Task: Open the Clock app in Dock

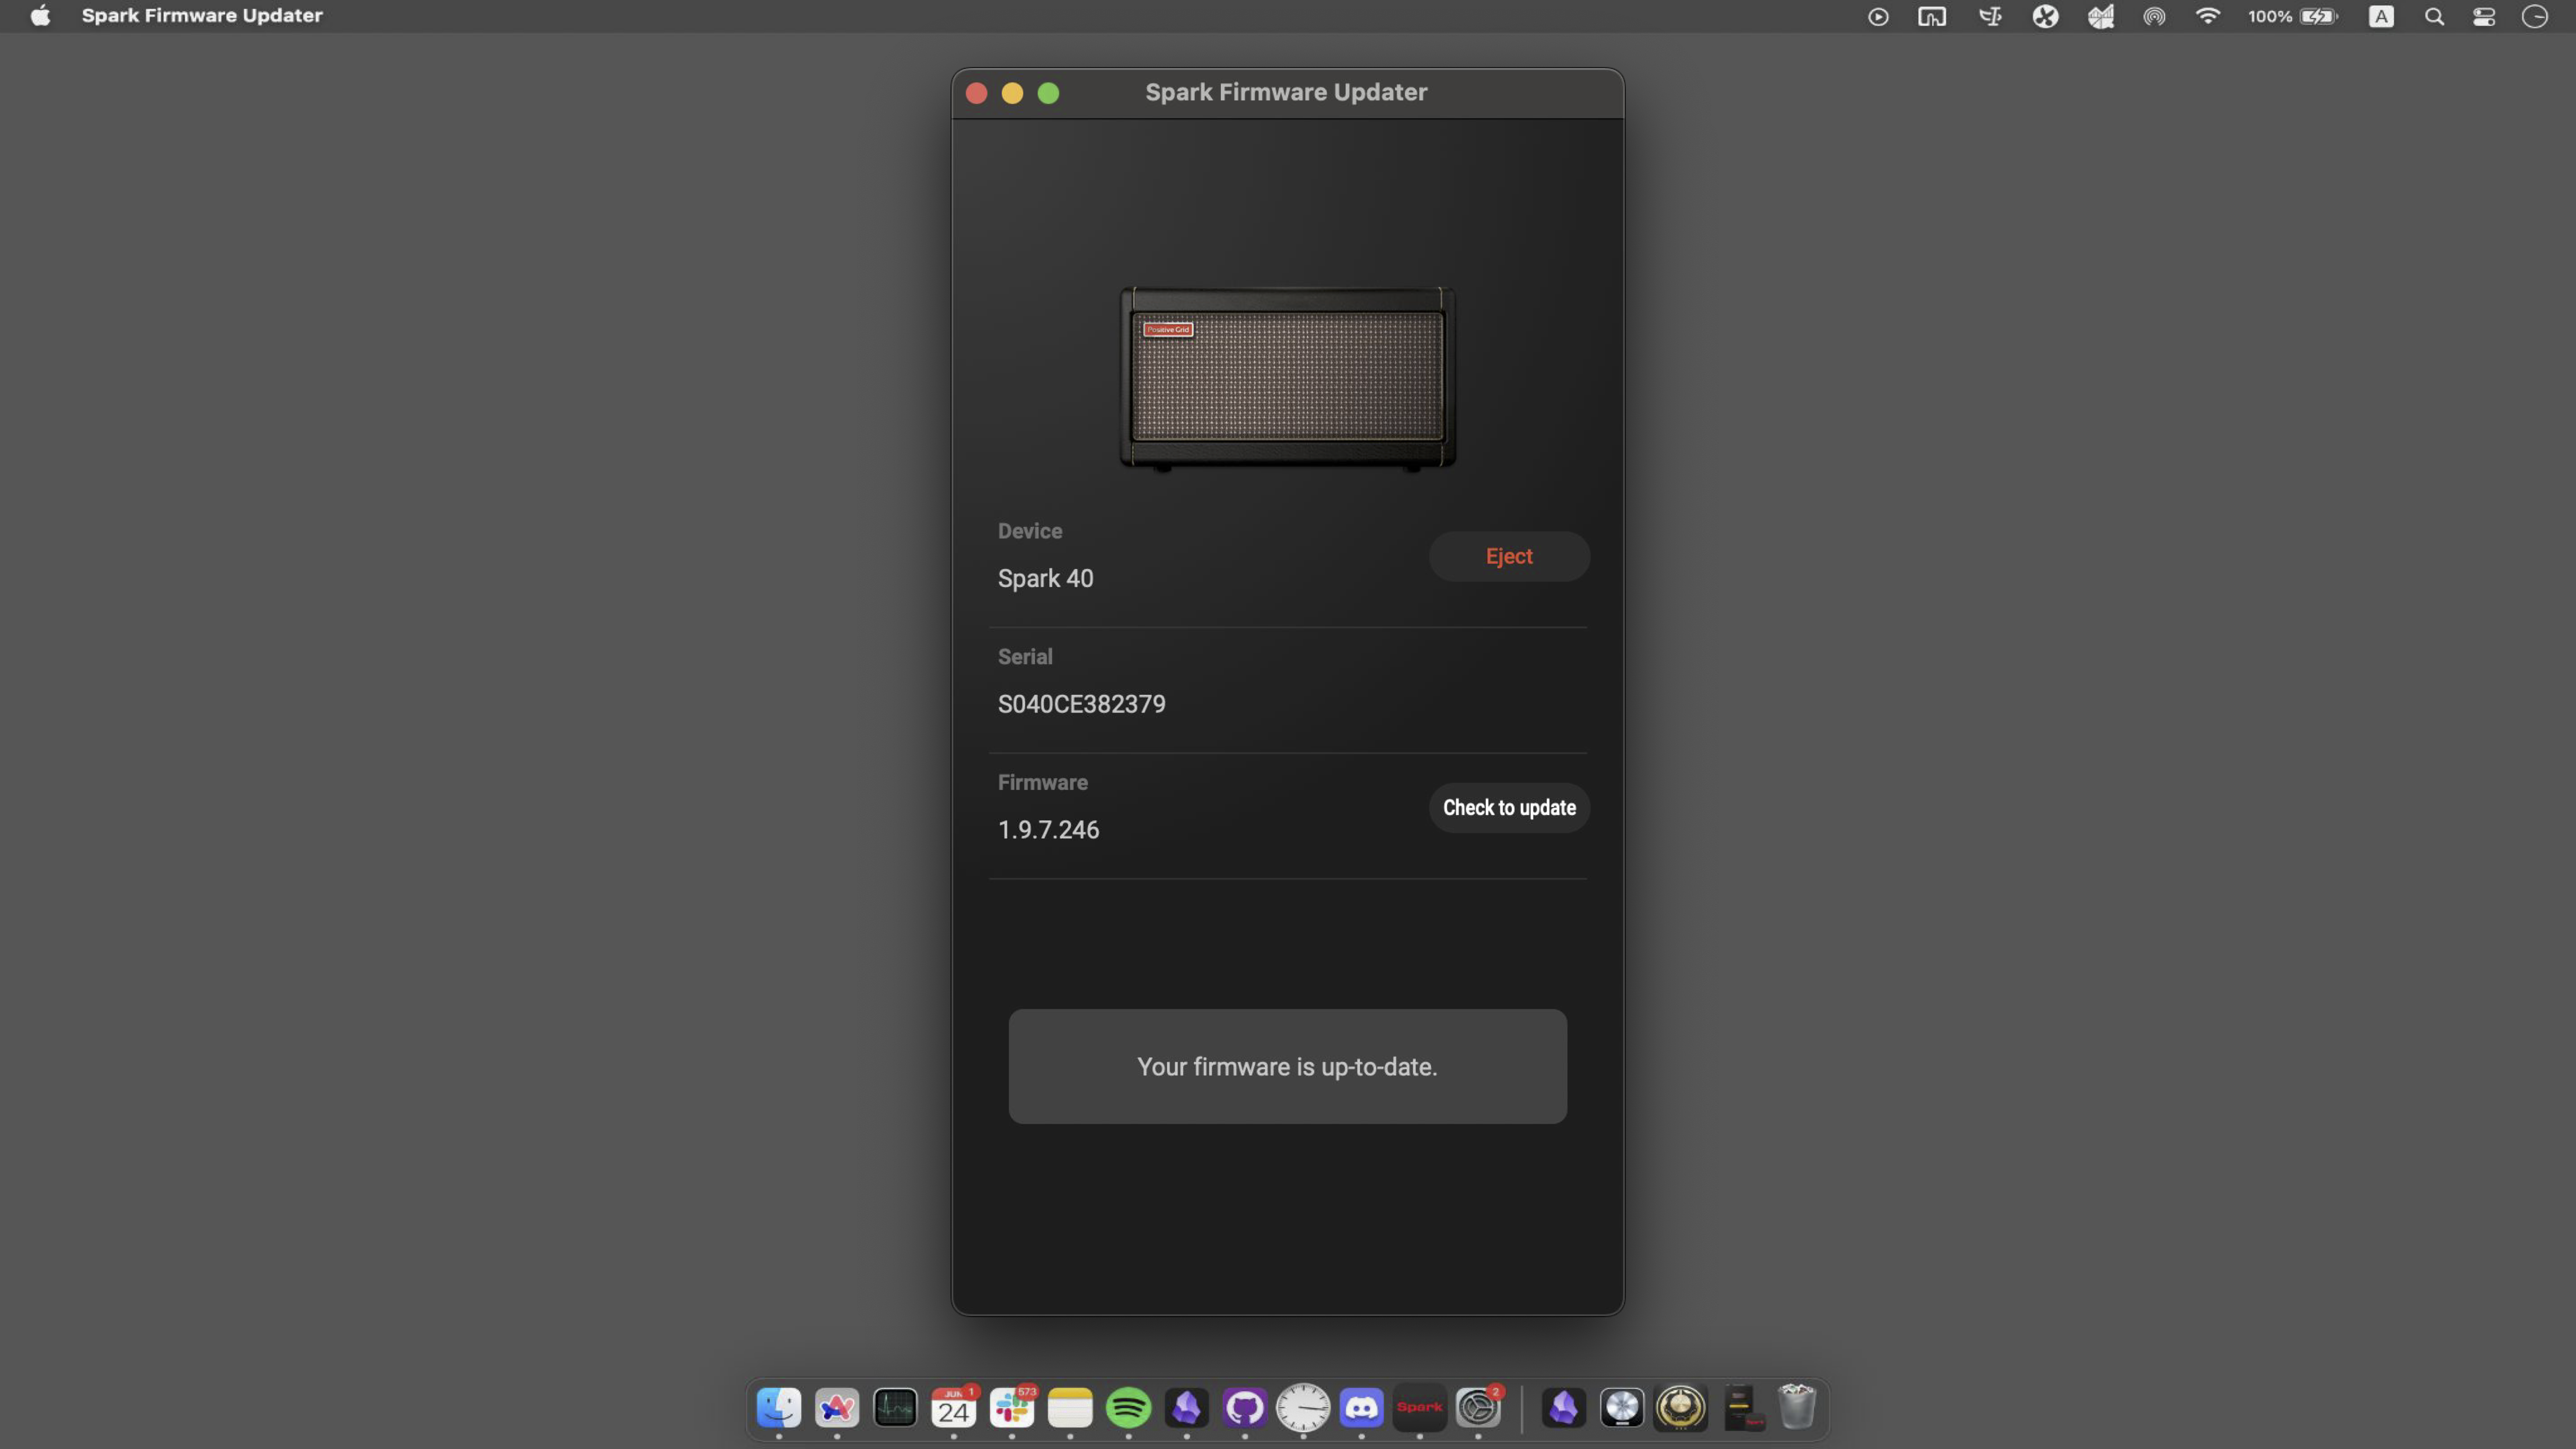Action: pos(1303,1408)
